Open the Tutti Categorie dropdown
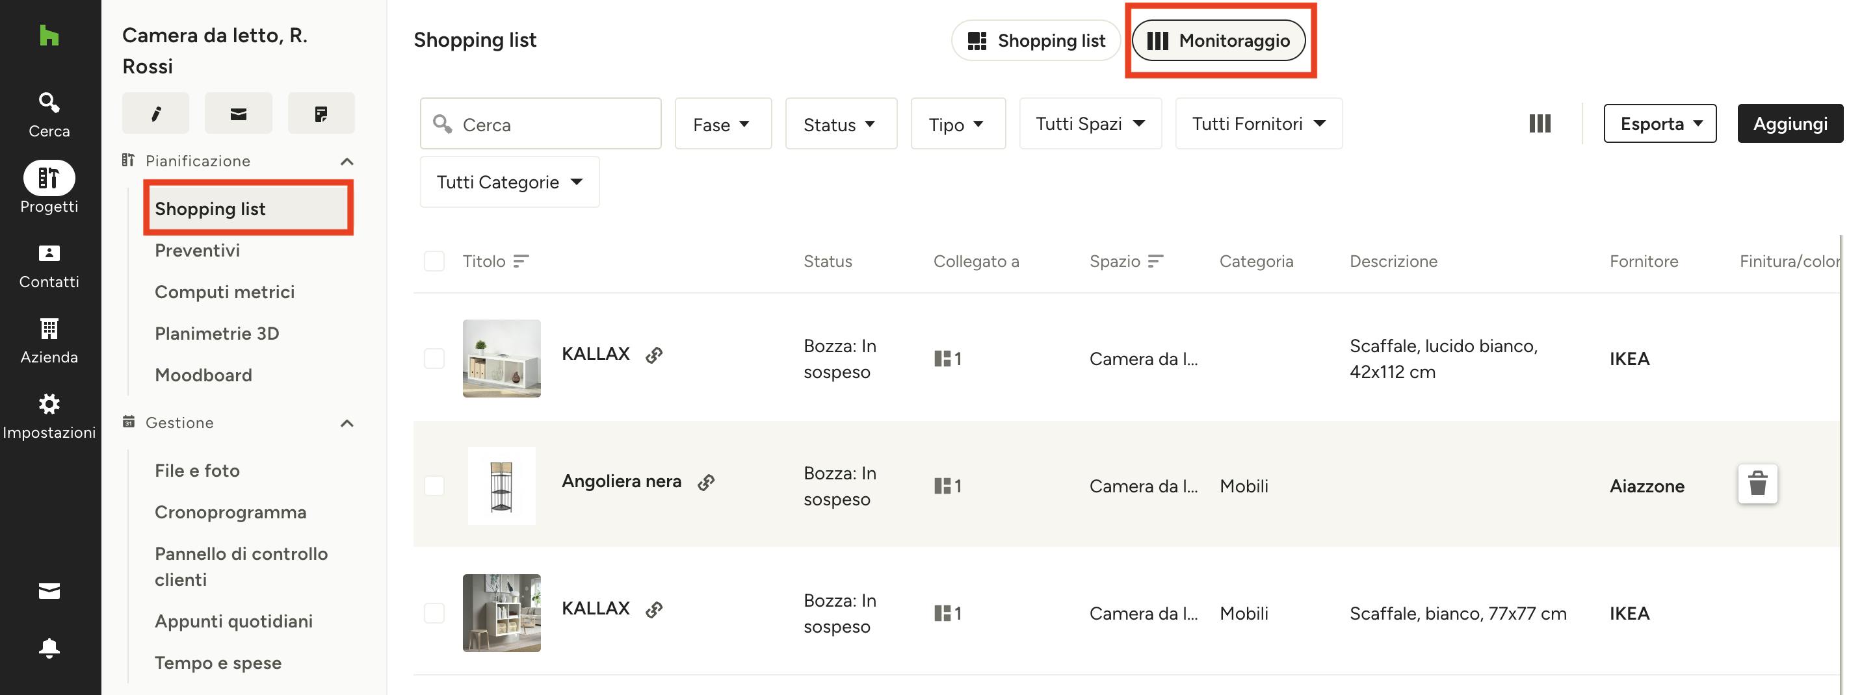1849x695 pixels. coord(510,182)
